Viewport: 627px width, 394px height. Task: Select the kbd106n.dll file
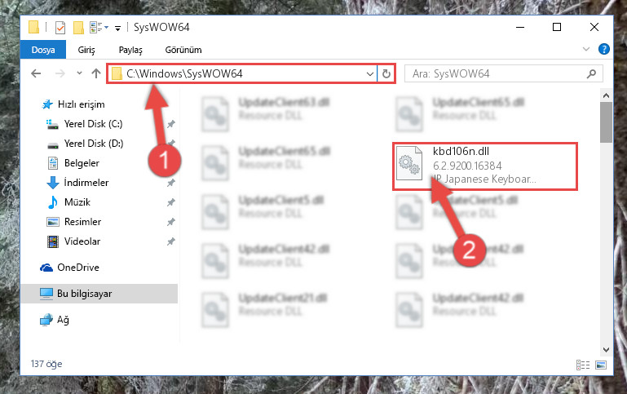pyautogui.click(x=484, y=166)
